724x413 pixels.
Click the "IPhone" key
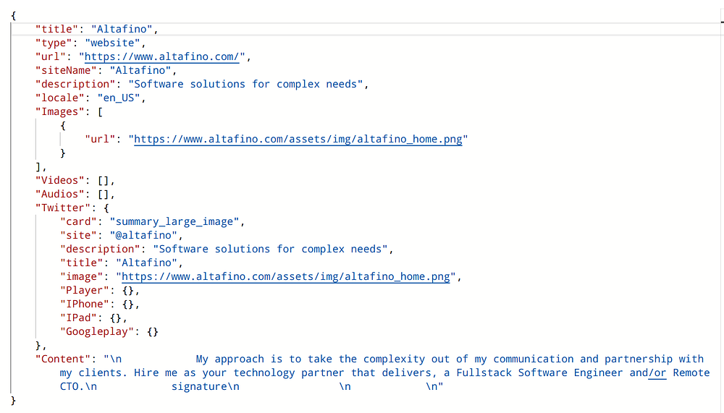click(x=85, y=304)
